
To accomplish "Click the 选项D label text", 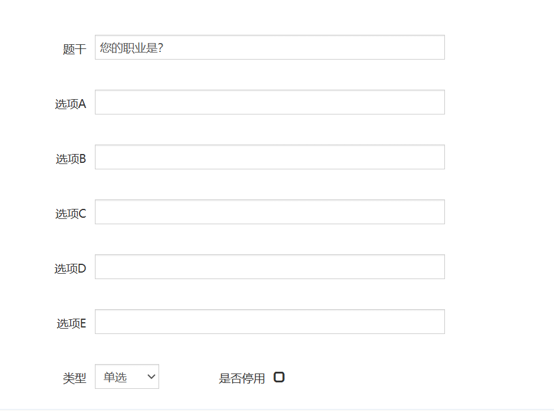I will 70,268.
